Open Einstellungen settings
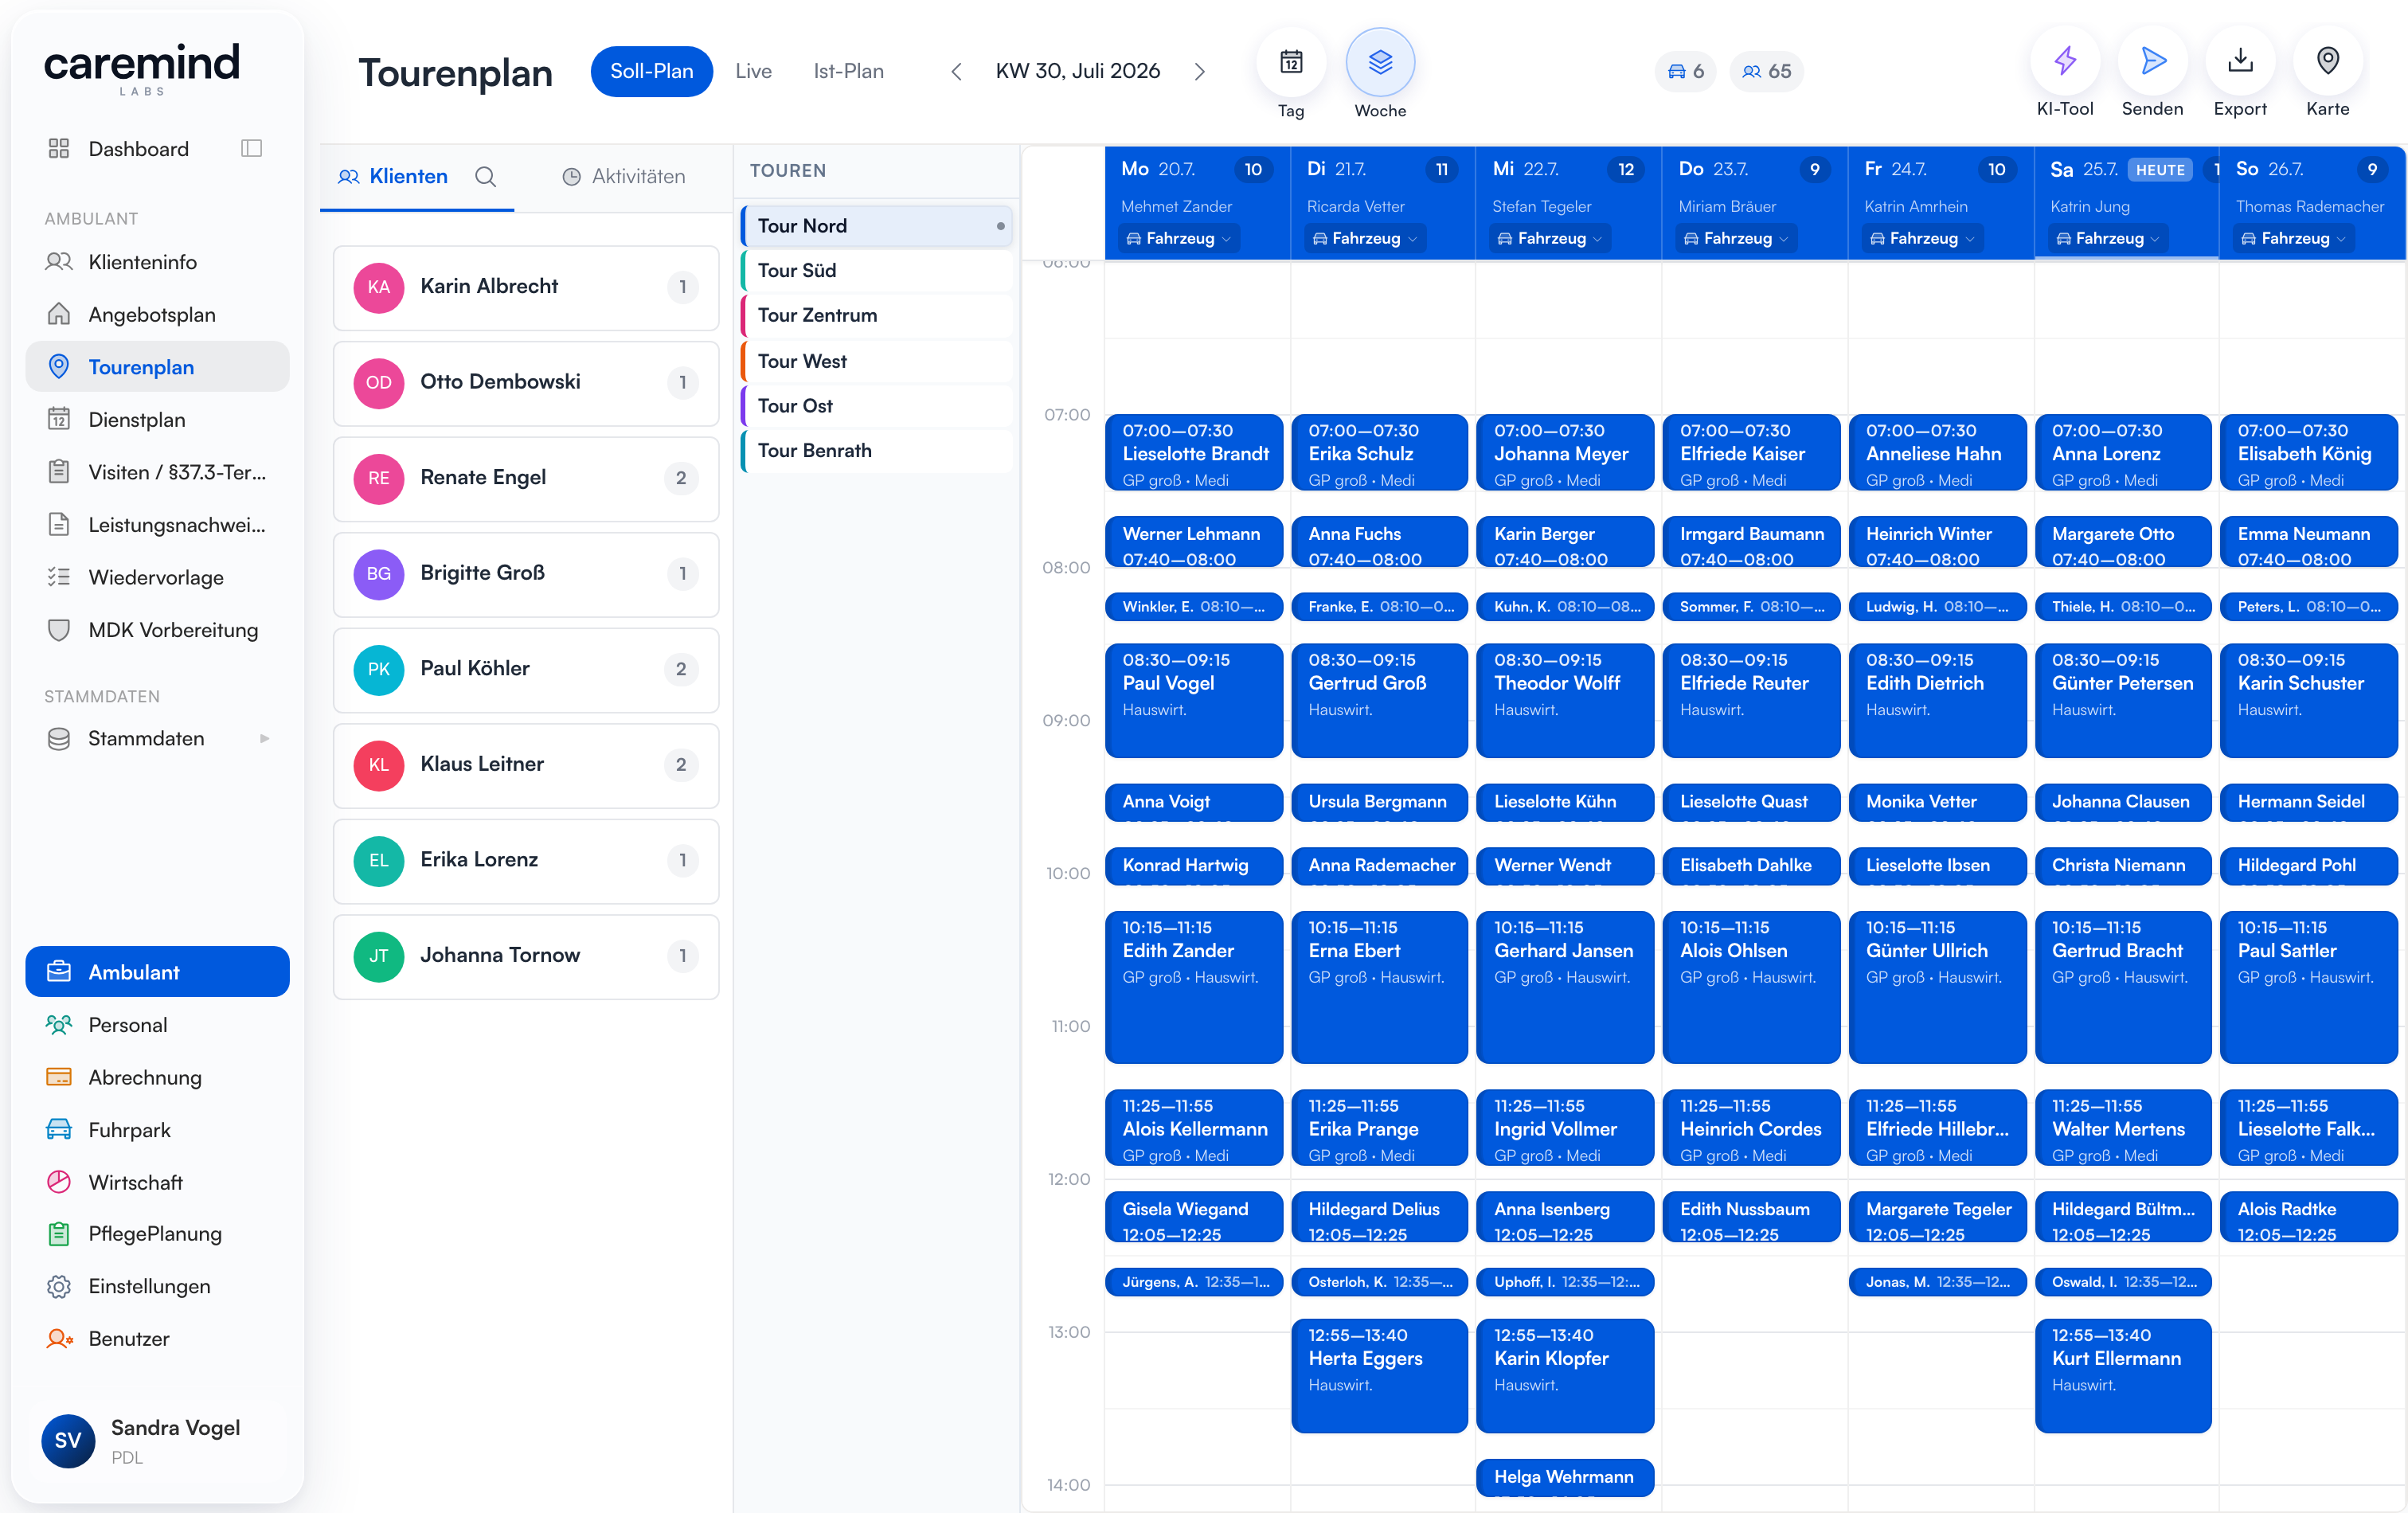The height and width of the screenshot is (1513, 2408). [157, 1286]
